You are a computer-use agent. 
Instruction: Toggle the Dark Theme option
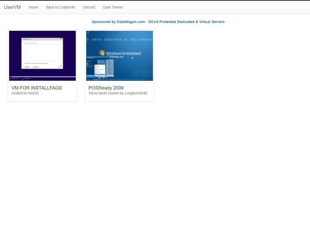click(113, 7)
